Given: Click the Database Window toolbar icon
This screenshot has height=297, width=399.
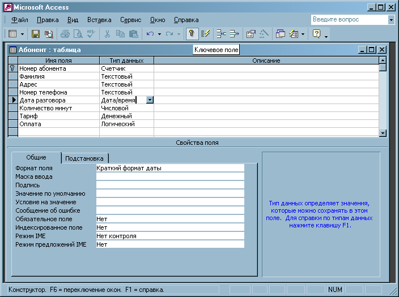Looking at the screenshot, I should (281, 34).
